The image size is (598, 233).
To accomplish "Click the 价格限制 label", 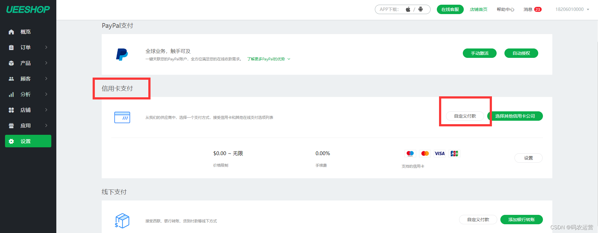I will [221, 165].
